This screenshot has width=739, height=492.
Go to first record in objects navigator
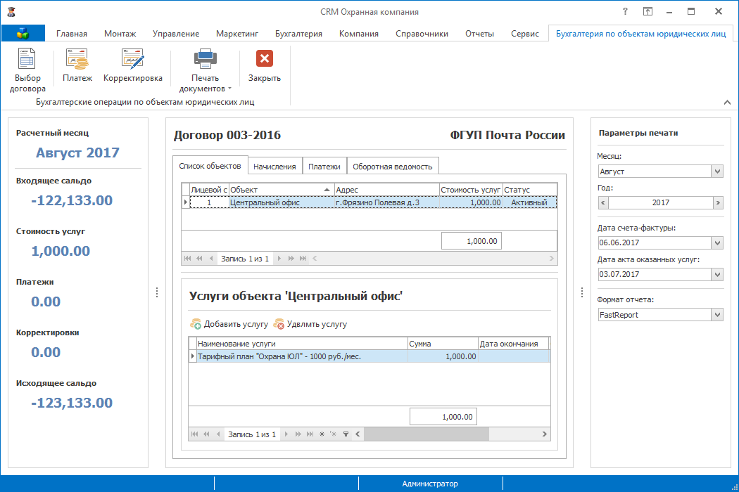point(188,258)
